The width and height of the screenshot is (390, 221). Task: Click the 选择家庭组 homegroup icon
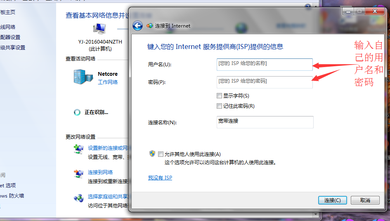78,198
